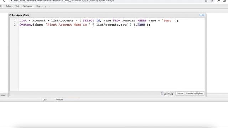This screenshot has height=128, width=228.
Task: Click line number 1 in the gutter
Action: [x=15, y=21]
